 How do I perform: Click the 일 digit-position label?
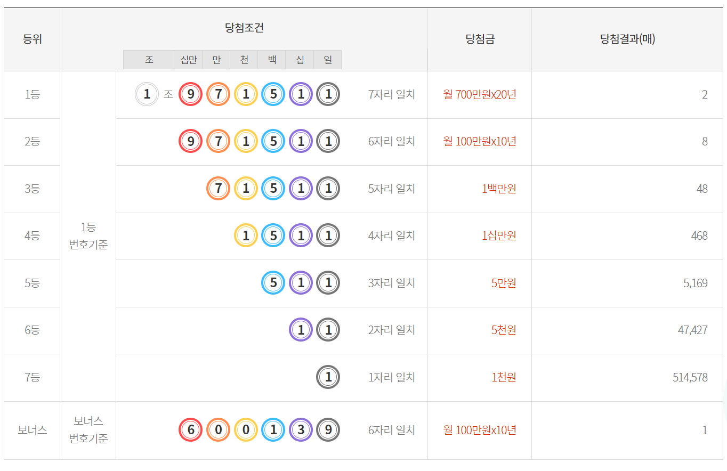[x=327, y=60]
